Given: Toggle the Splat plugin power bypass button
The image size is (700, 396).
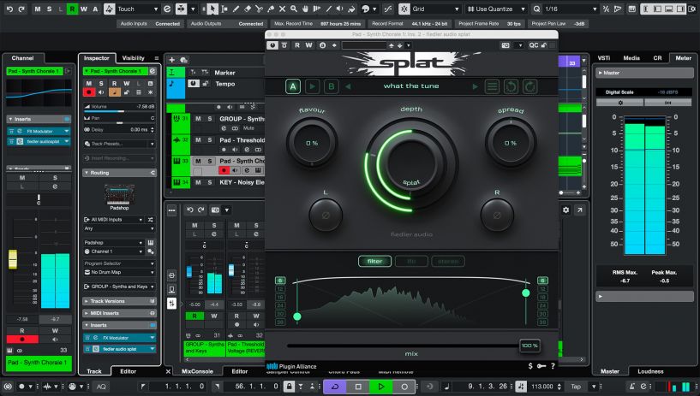Looking at the screenshot, I should (272, 45).
